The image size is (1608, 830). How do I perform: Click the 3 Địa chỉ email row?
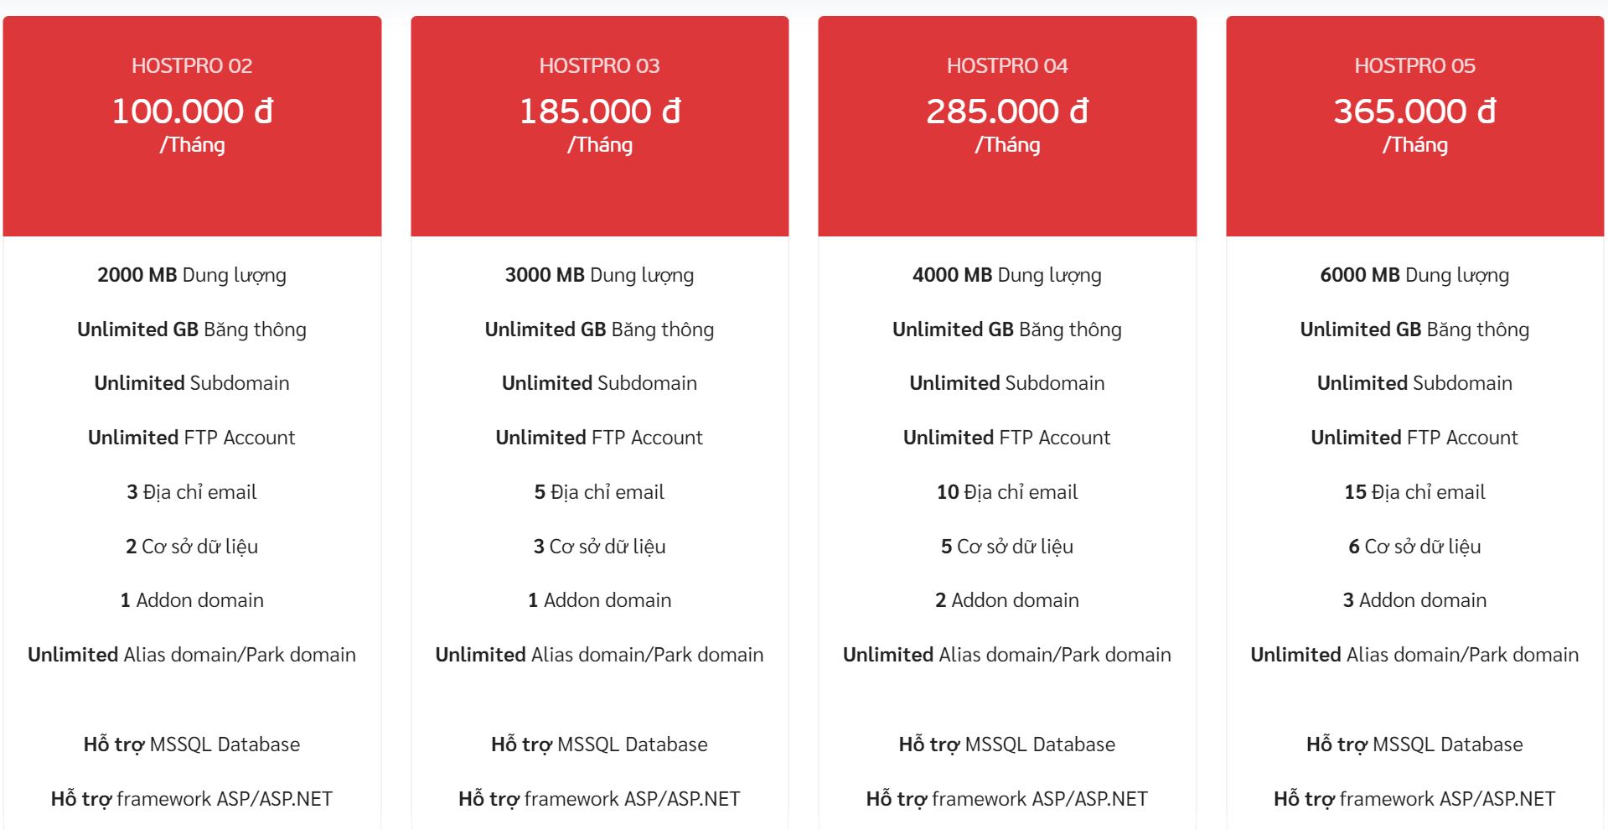[192, 492]
